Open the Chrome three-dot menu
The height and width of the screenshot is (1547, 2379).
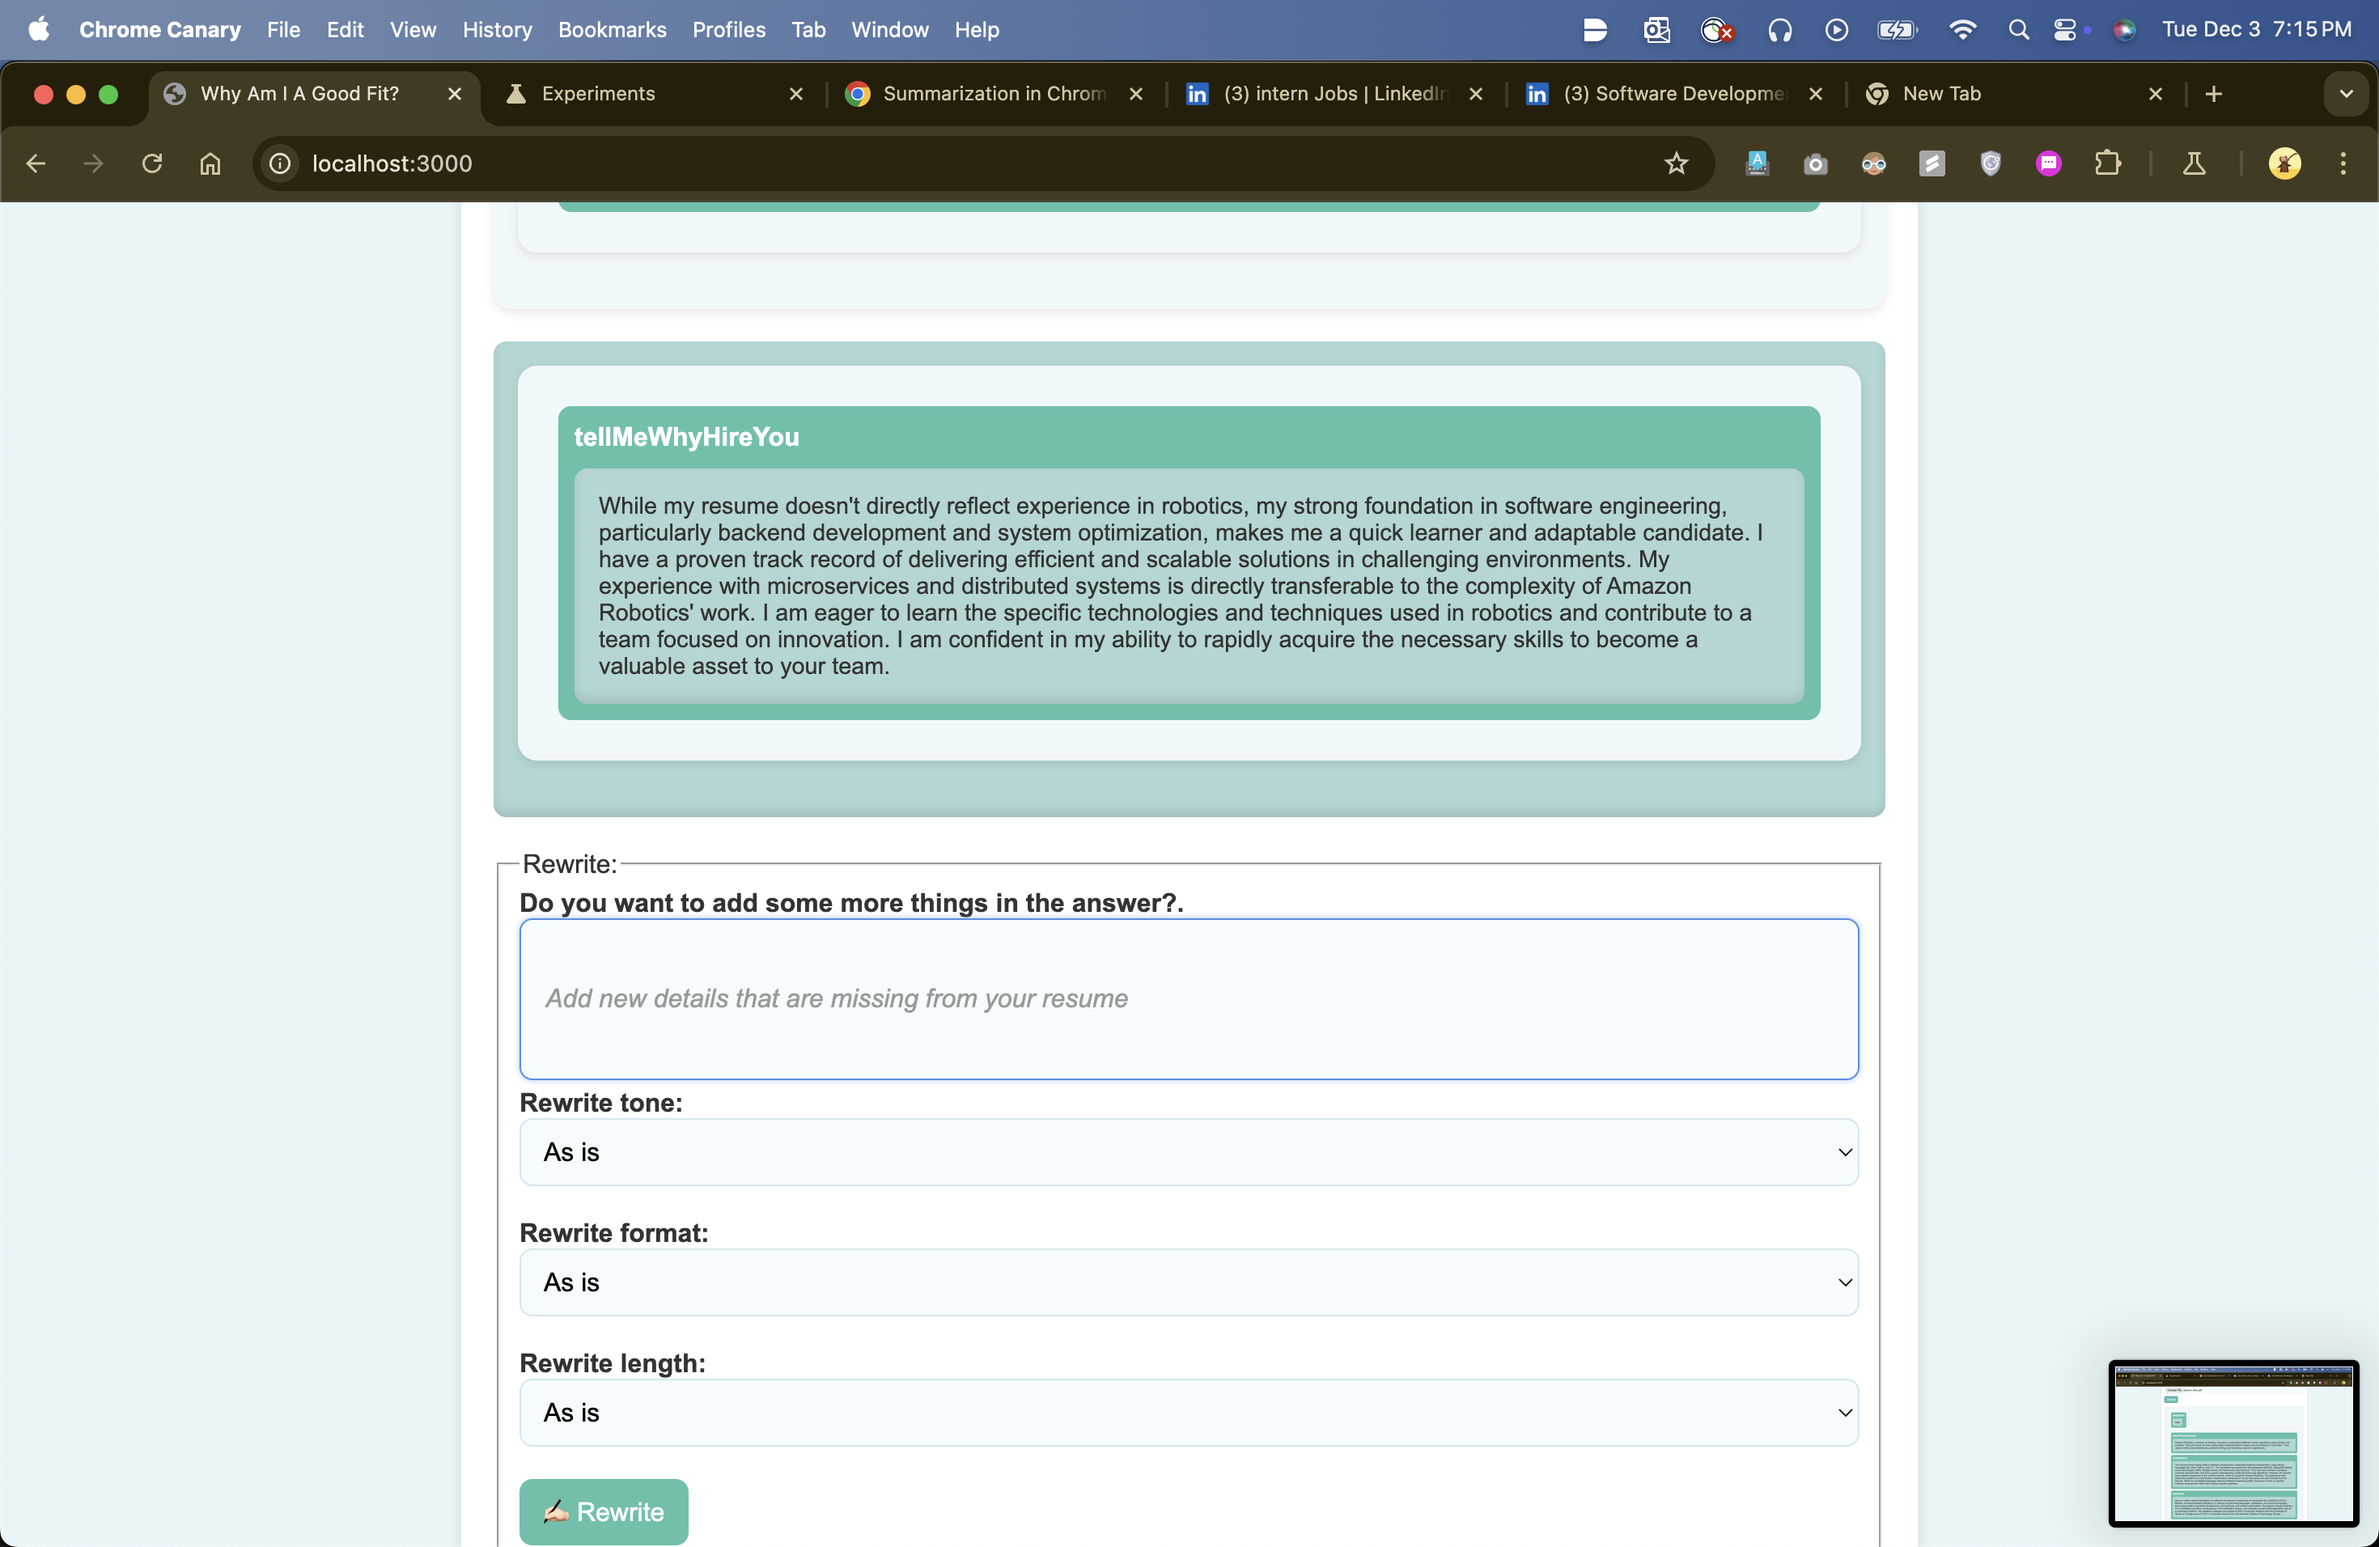[2343, 163]
